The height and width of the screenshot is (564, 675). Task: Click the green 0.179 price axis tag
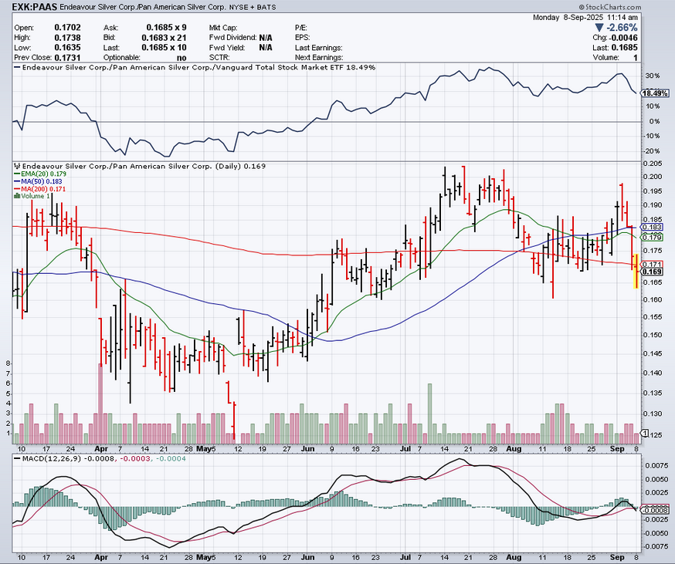(652, 238)
